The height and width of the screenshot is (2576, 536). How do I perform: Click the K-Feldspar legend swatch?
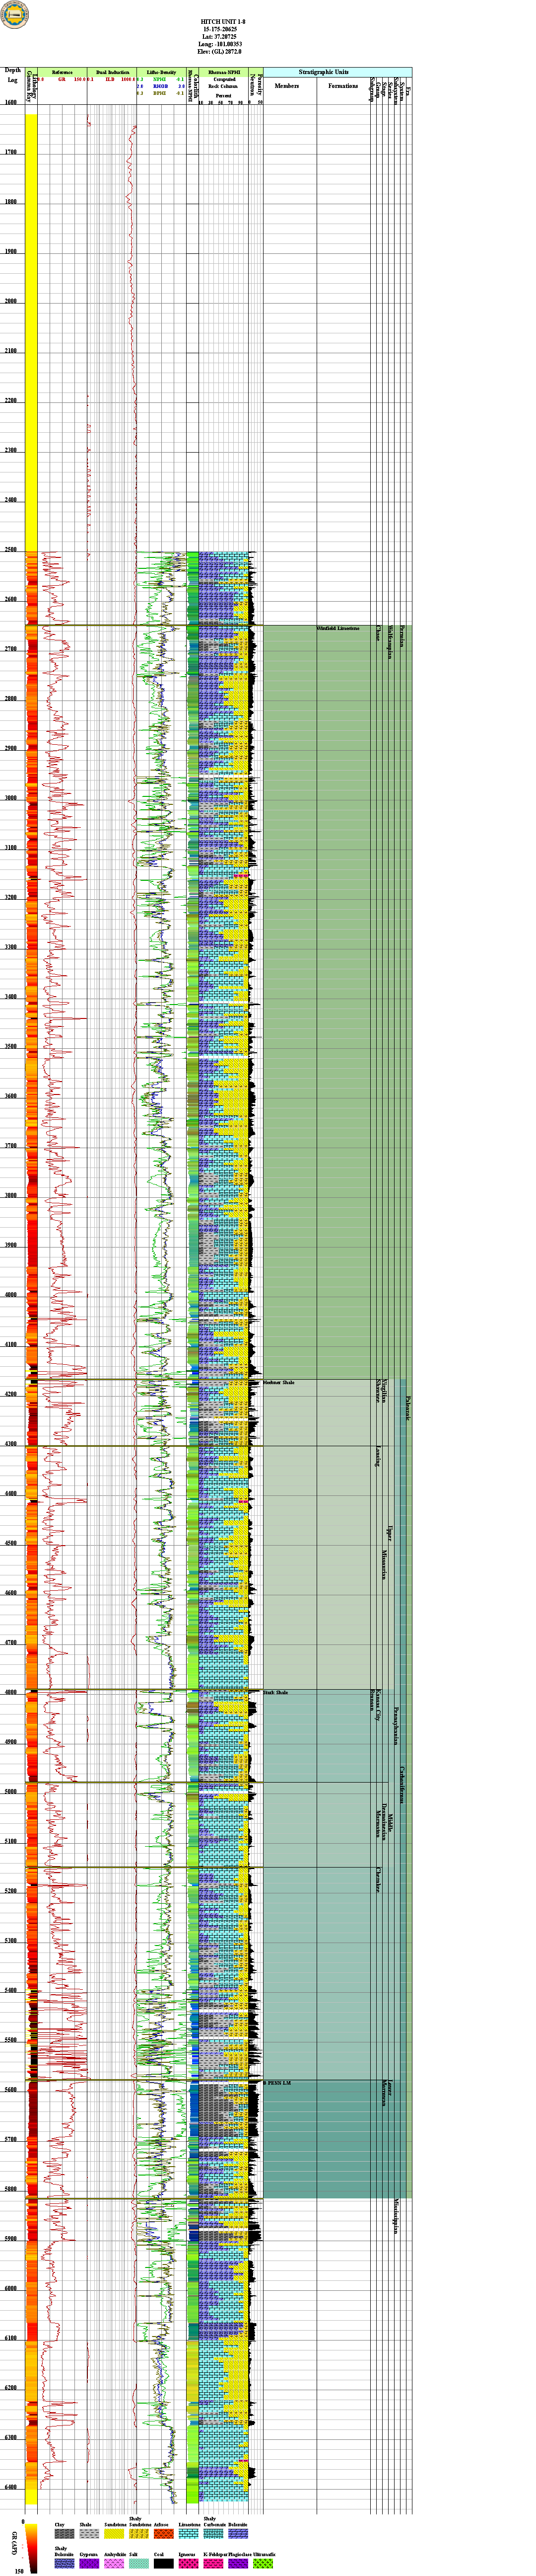213,2564
